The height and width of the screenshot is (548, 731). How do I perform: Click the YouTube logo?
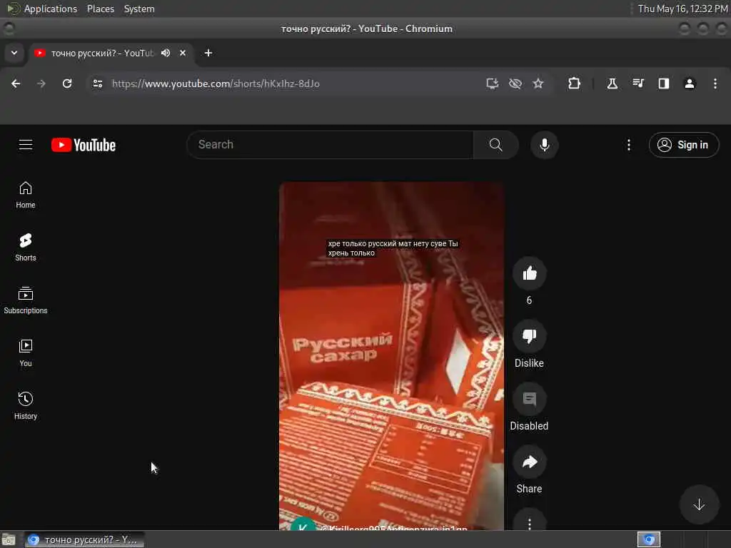click(x=84, y=145)
